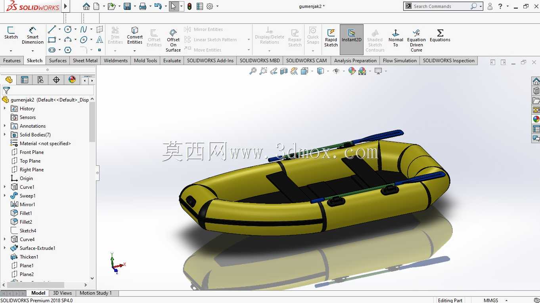Click the Save icon
Viewport: 540px width, 303px height.
(x=127, y=6)
